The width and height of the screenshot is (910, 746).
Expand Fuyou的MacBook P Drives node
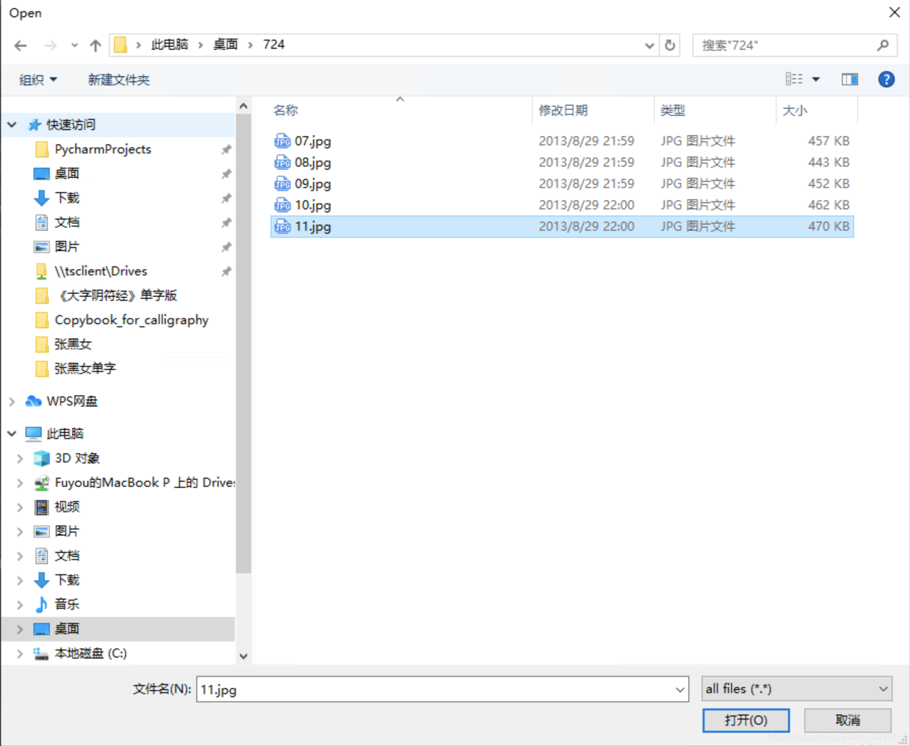20,483
